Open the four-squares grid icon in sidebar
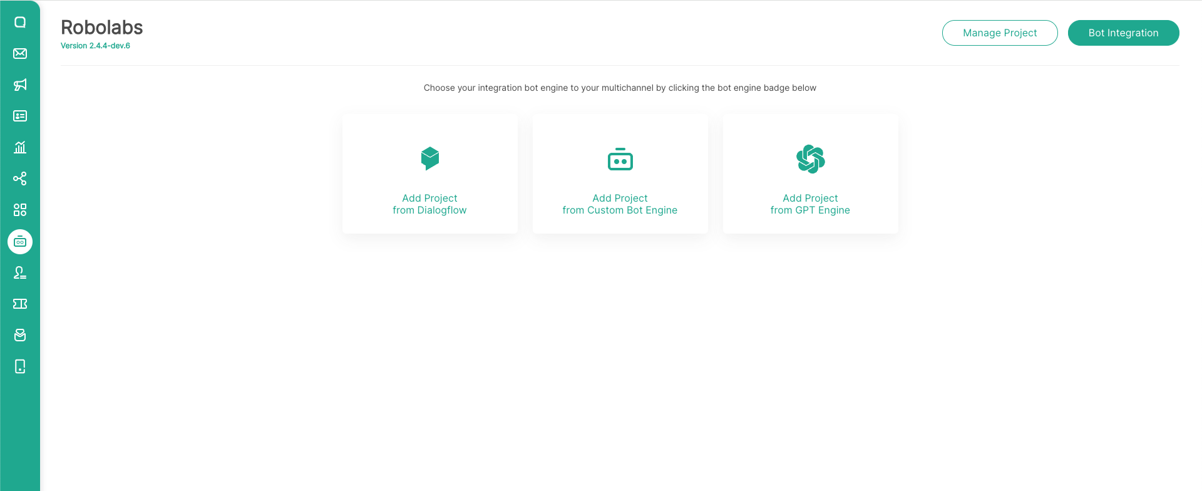This screenshot has width=1202, height=491. (x=20, y=210)
